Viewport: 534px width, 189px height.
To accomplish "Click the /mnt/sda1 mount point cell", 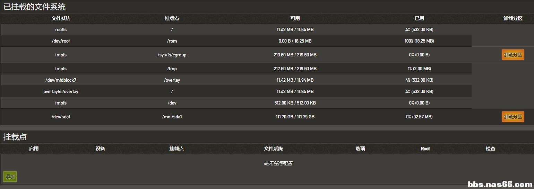I will click(172, 117).
